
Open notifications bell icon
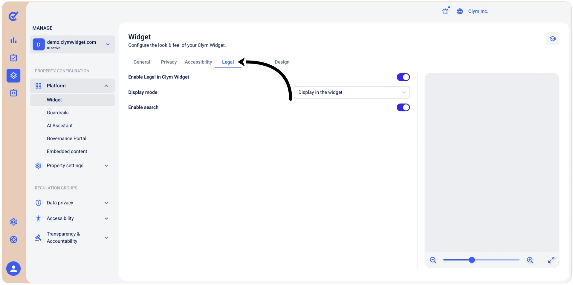point(445,11)
